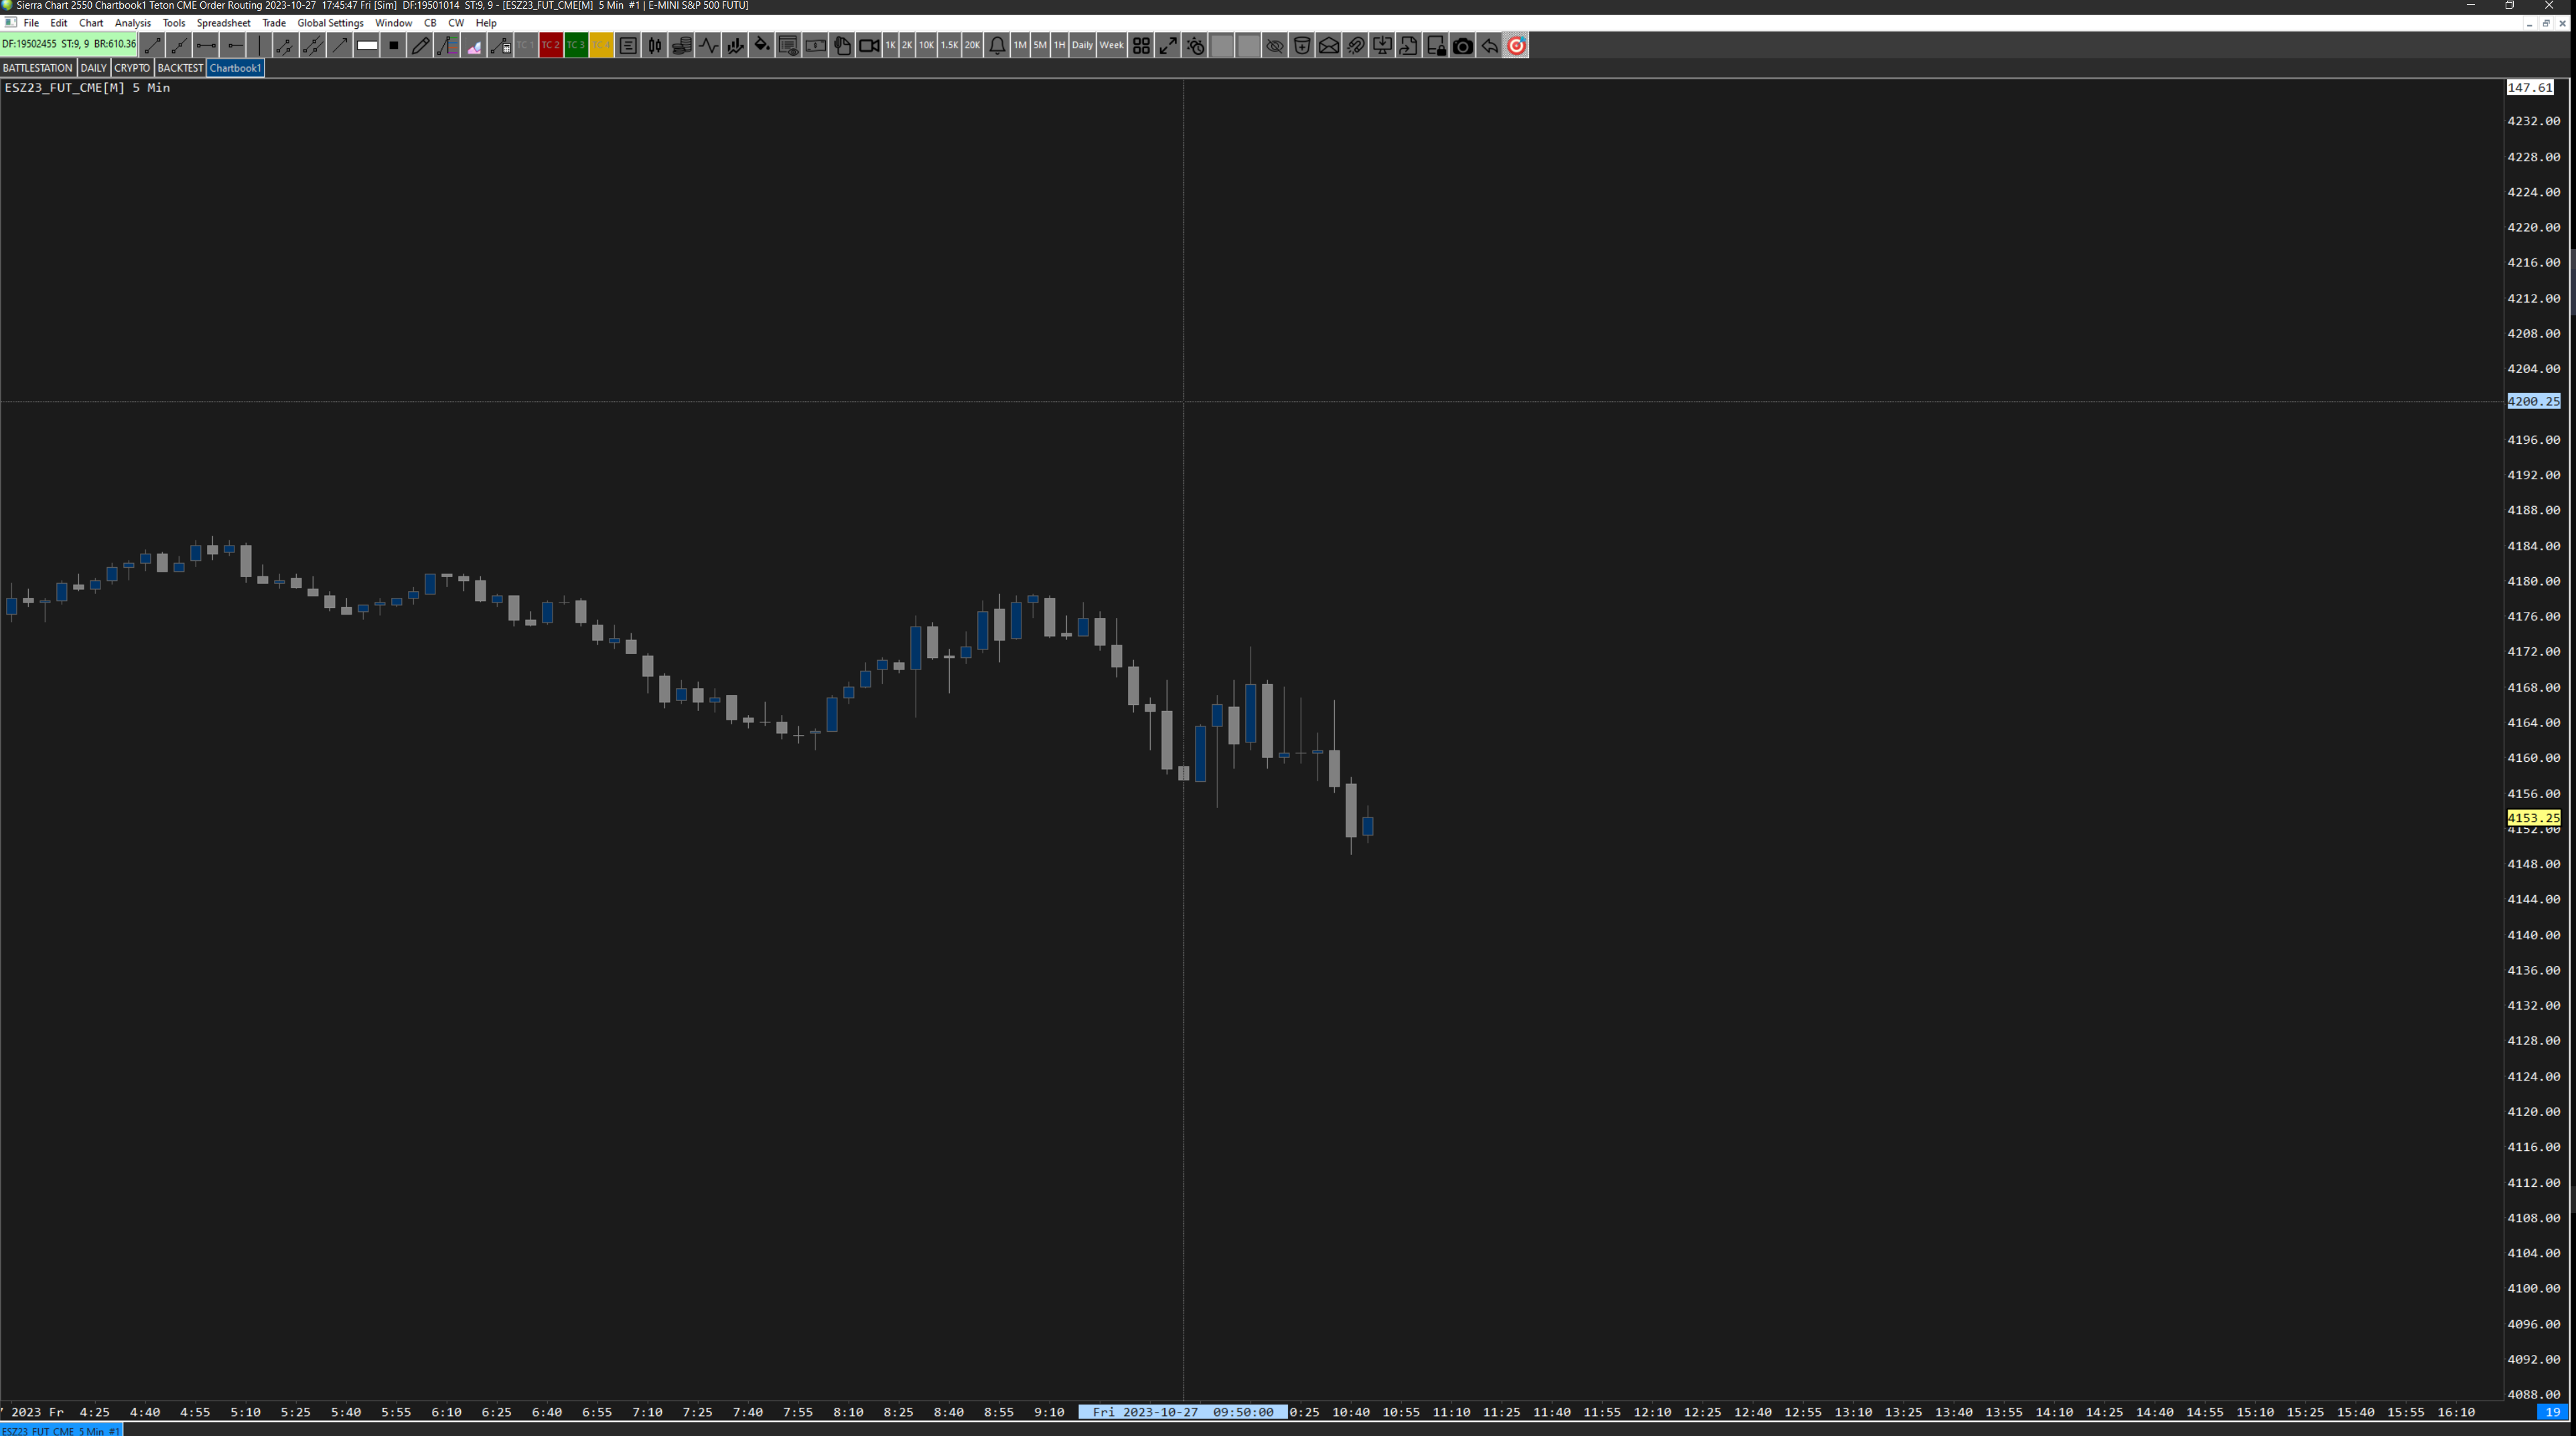Switch to the CRYPTO chartbook tab
This screenshot has height=1436, width=2576.
[x=131, y=68]
